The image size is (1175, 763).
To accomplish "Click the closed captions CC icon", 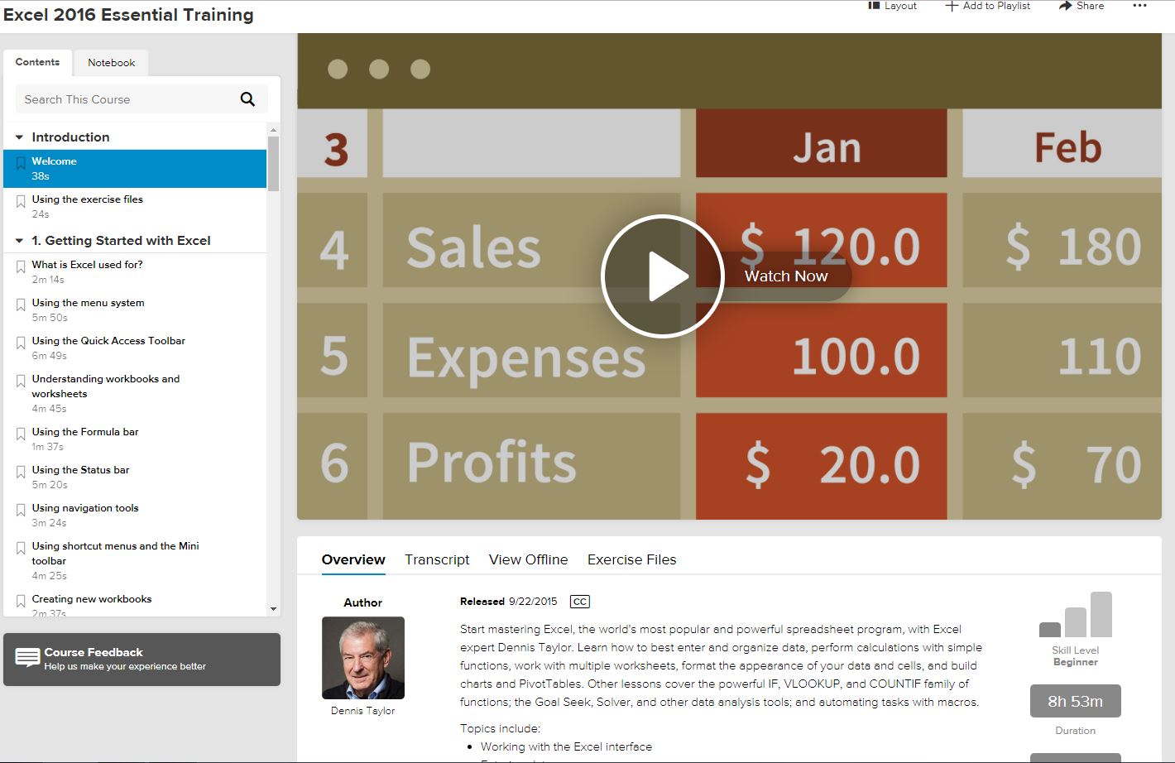I will (580, 602).
